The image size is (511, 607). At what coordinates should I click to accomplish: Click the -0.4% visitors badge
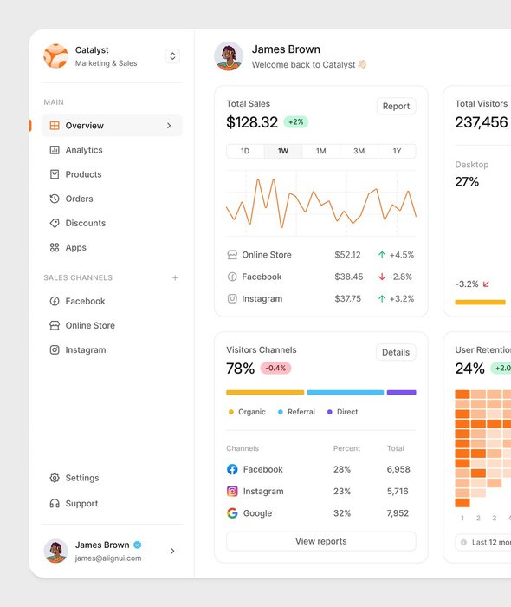[275, 368]
